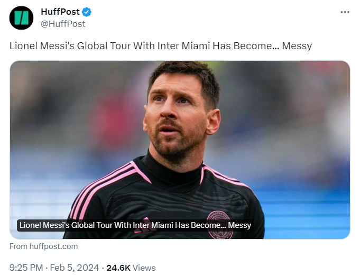Click the 9:25 PM time stamp
This screenshot has height=276, width=360.
[x=26, y=268]
